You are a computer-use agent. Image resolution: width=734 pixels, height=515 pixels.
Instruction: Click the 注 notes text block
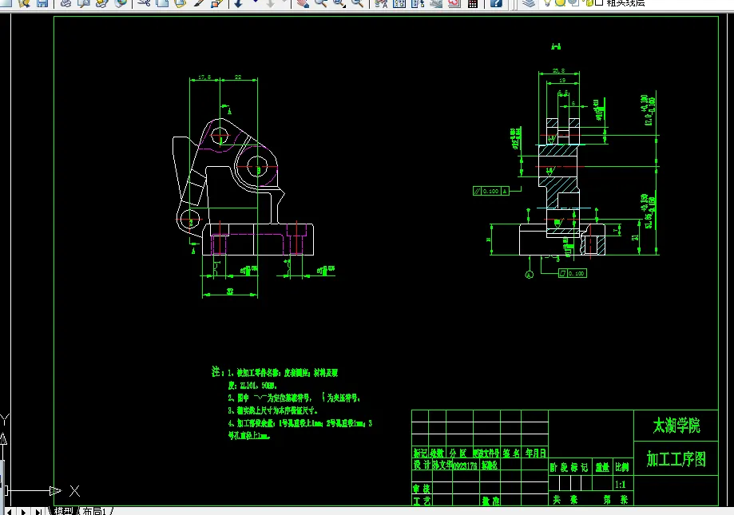[292, 403]
